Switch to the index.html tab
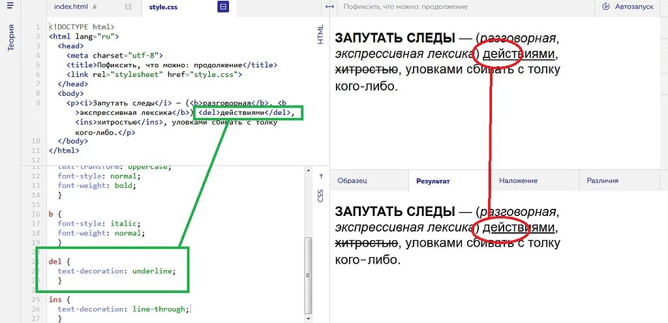 click(72, 7)
